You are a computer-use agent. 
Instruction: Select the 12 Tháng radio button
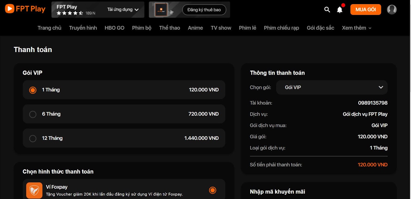(x=33, y=138)
